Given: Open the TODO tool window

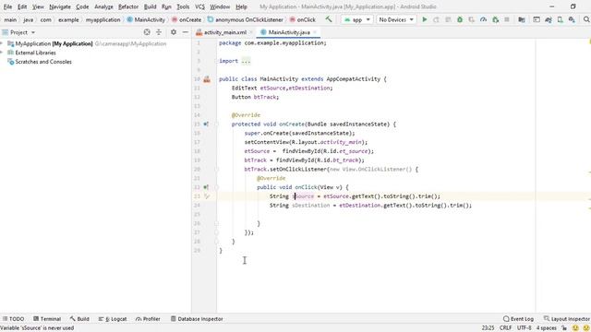Looking at the screenshot, I should tap(13, 319).
